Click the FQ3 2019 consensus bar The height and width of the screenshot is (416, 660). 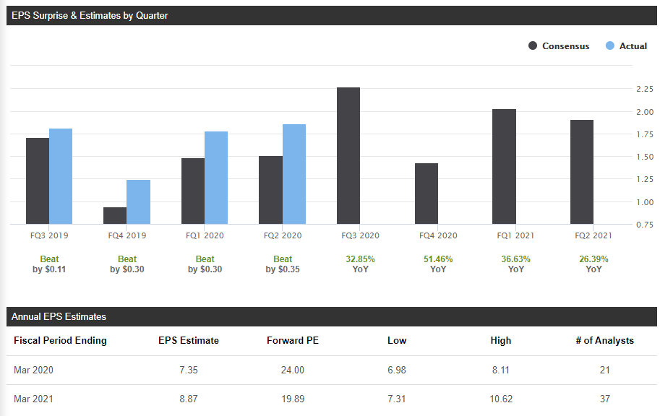click(x=37, y=181)
